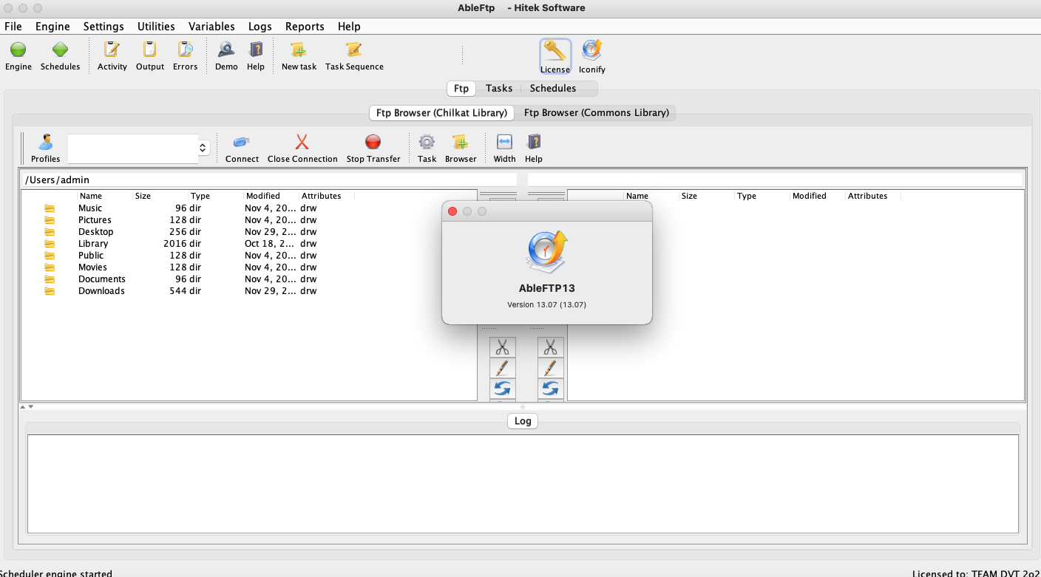Click the Log button
The height and width of the screenshot is (577, 1041).
[x=523, y=421]
